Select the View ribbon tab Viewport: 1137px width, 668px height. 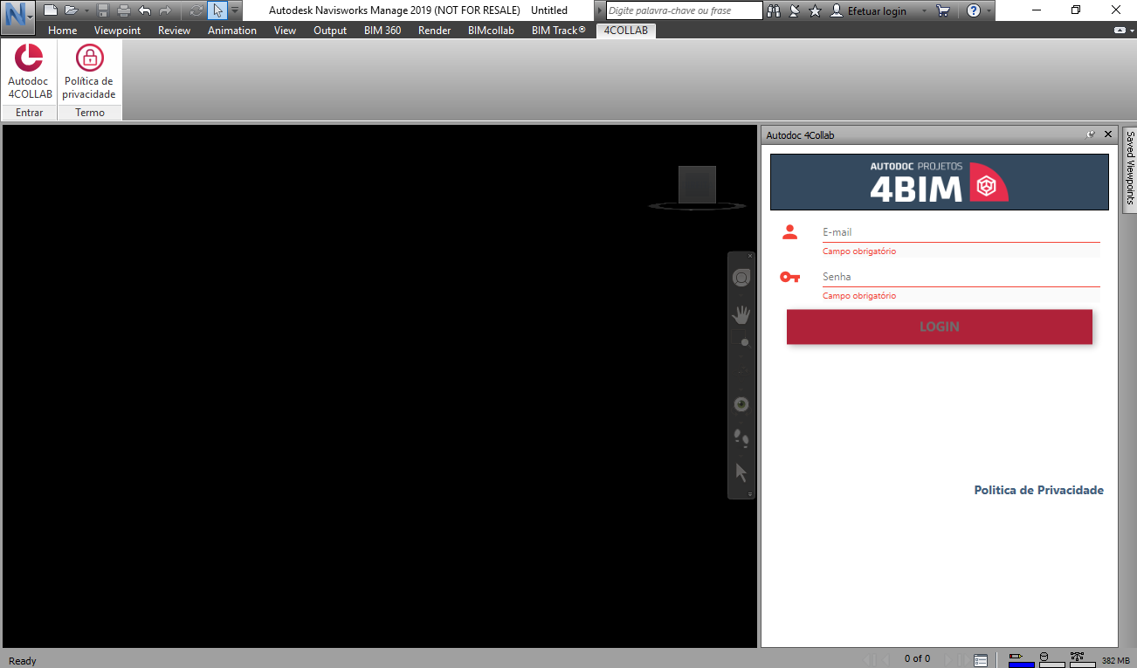pyautogui.click(x=286, y=31)
